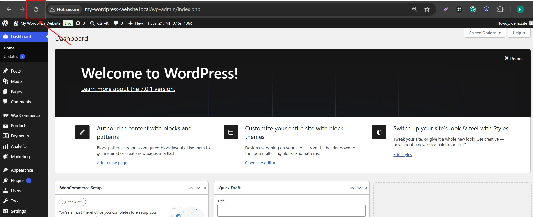Viewport: 533px width, 217px height.
Task: Open Tools in the admin sidebar
Action: [24, 201]
